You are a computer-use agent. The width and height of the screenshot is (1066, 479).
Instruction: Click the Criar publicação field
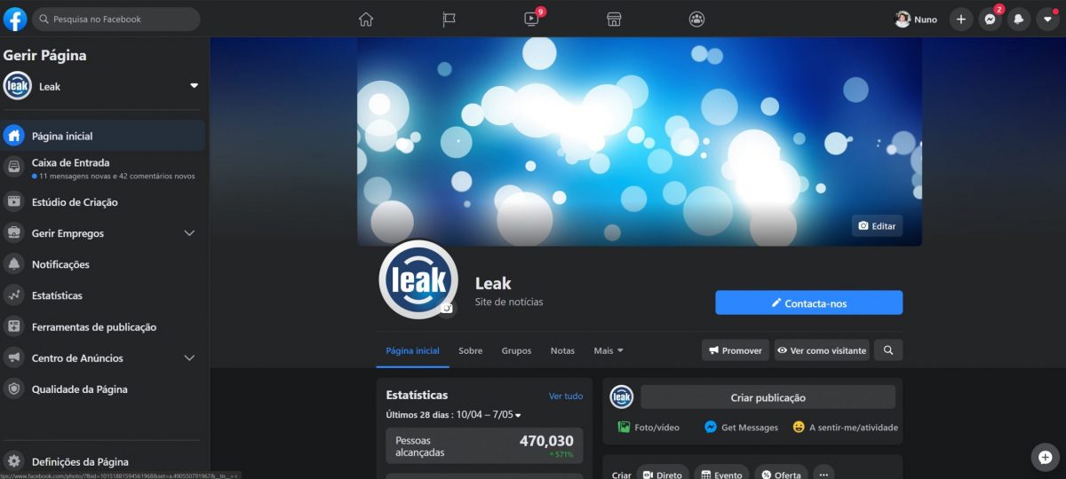tap(768, 397)
